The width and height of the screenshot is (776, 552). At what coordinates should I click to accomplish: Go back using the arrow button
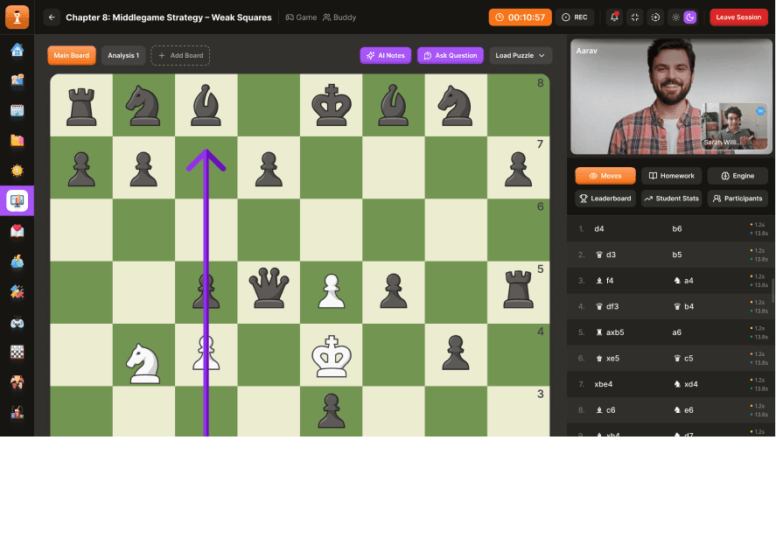click(x=52, y=17)
